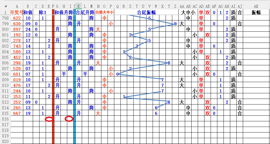Click the cell containing 252
This screenshot has width=270, height=144.
click(17, 102)
